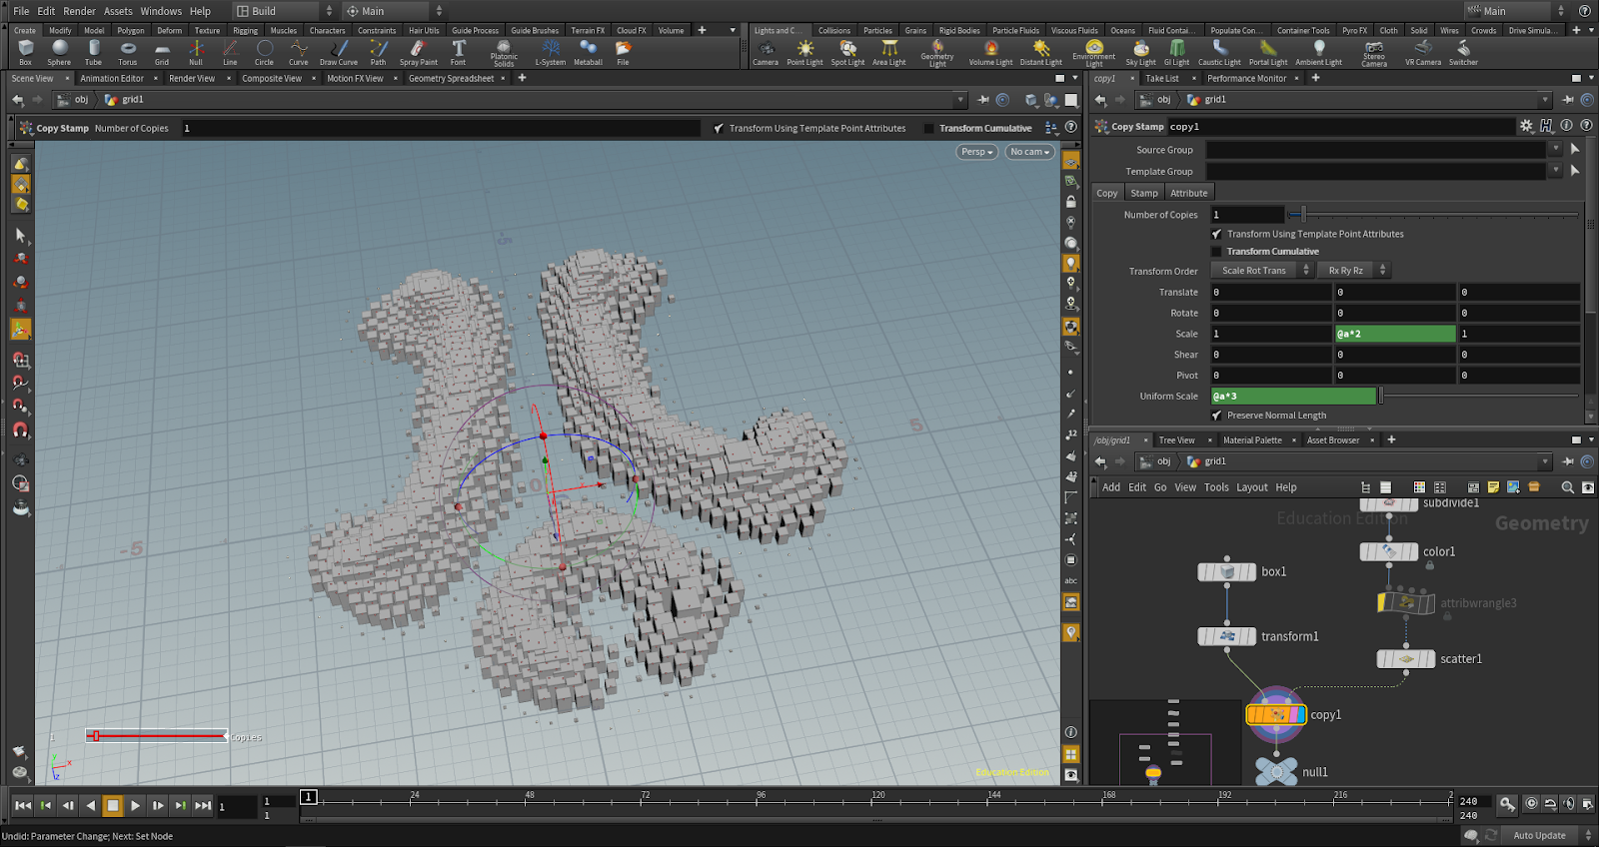Select the Tube shelf tool
Viewport: 1599px width, 847px height.
(93, 52)
